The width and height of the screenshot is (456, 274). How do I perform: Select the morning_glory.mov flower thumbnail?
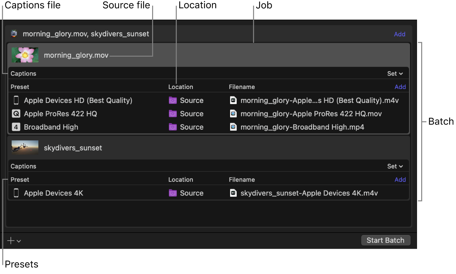[25, 55]
